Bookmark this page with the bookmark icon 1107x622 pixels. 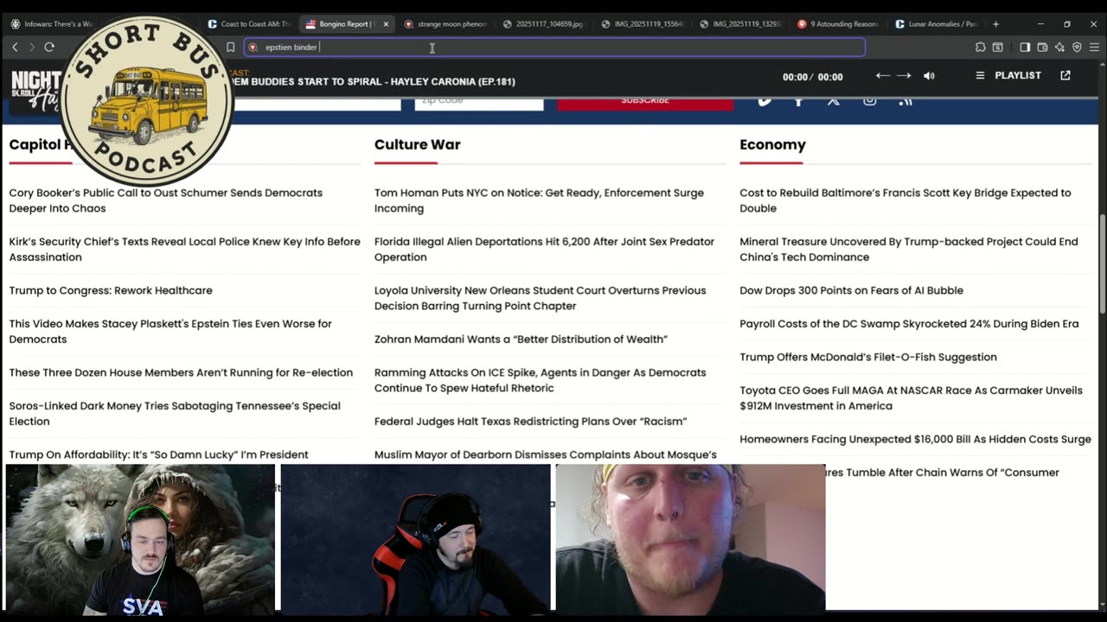click(x=230, y=48)
